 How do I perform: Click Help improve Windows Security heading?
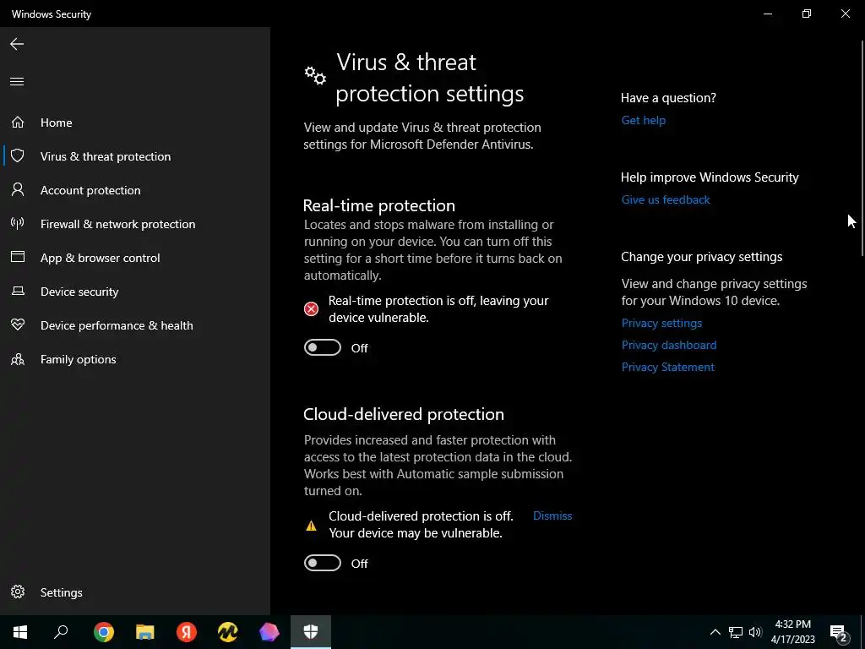(710, 177)
